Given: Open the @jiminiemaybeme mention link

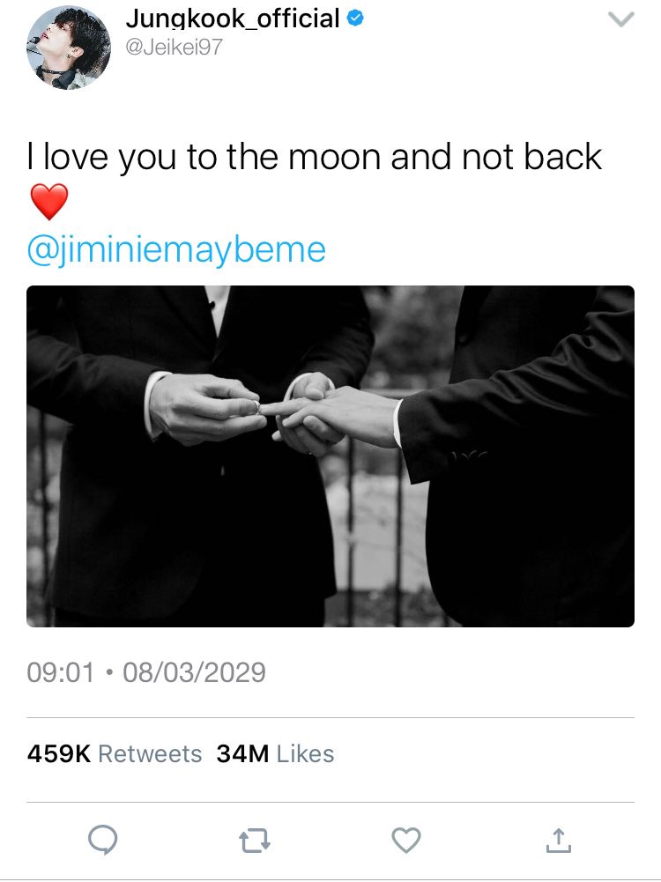Looking at the screenshot, I should [176, 249].
